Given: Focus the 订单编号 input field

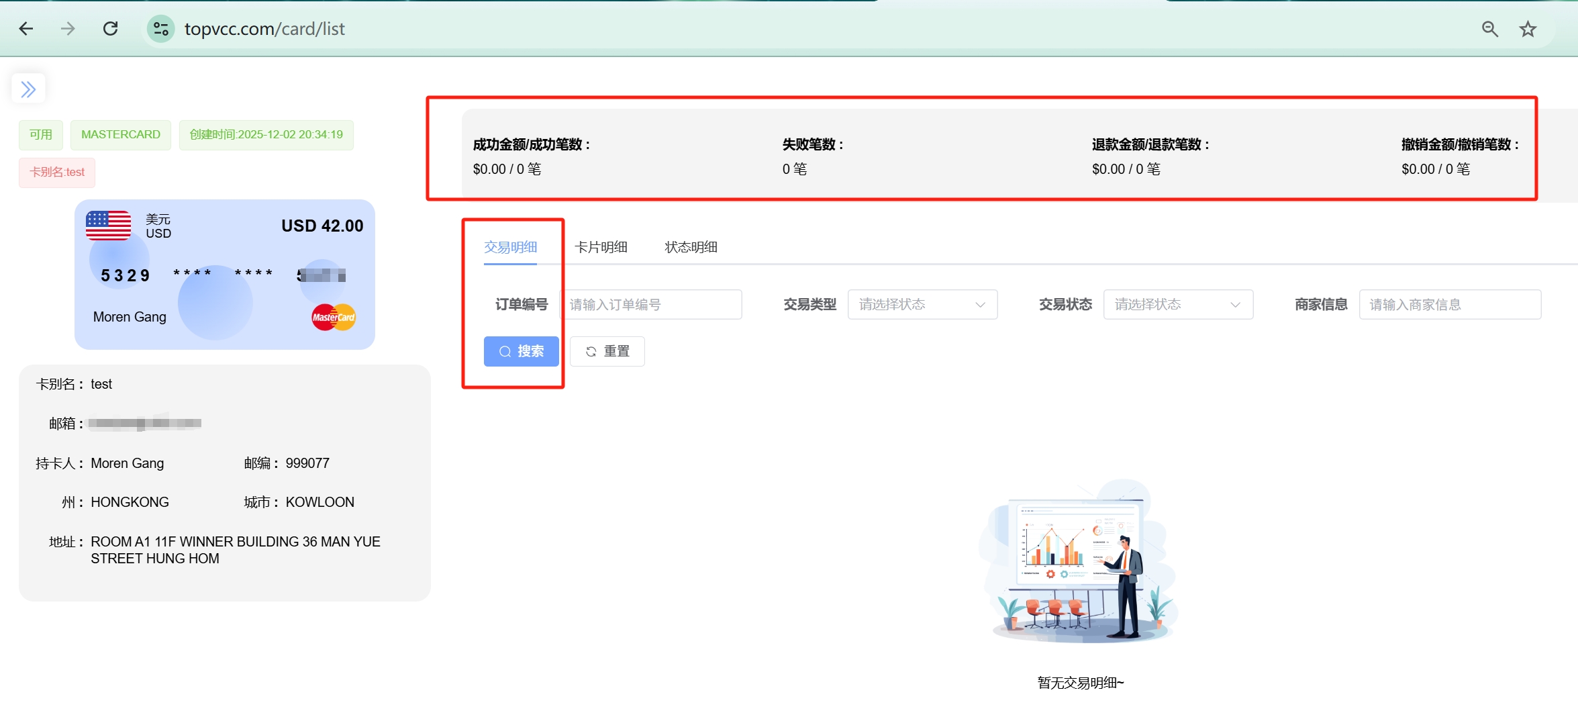Looking at the screenshot, I should tap(651, 305).
